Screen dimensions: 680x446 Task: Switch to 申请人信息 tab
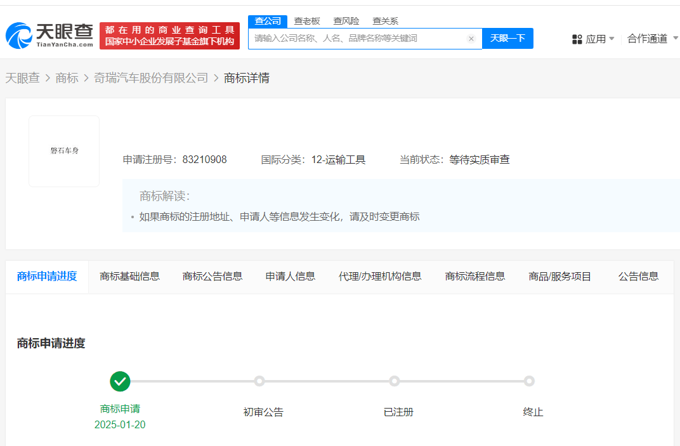click(x=290, y=277)
